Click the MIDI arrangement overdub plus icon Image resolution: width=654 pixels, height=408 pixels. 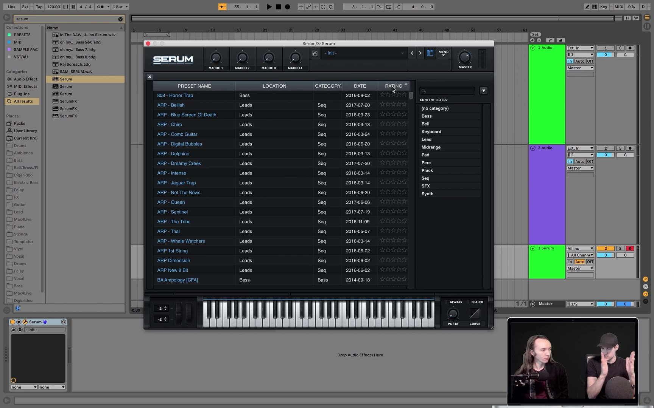301,7
